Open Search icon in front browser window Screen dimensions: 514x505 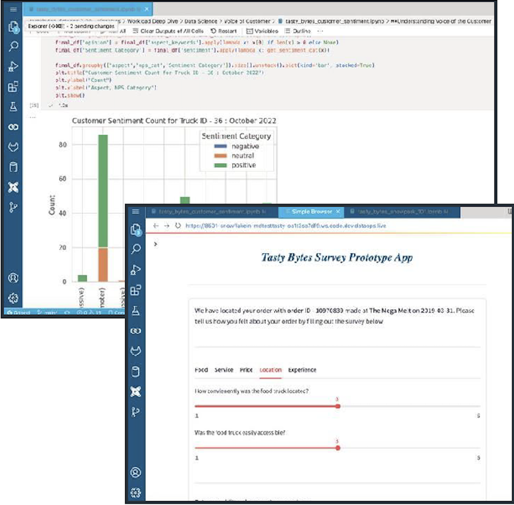[x=136, y=249]
